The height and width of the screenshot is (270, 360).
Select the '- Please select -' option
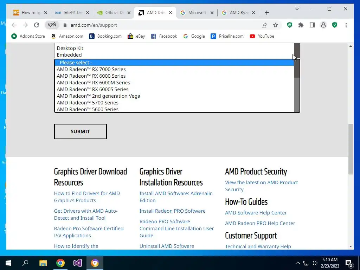(x=174, y=63)
